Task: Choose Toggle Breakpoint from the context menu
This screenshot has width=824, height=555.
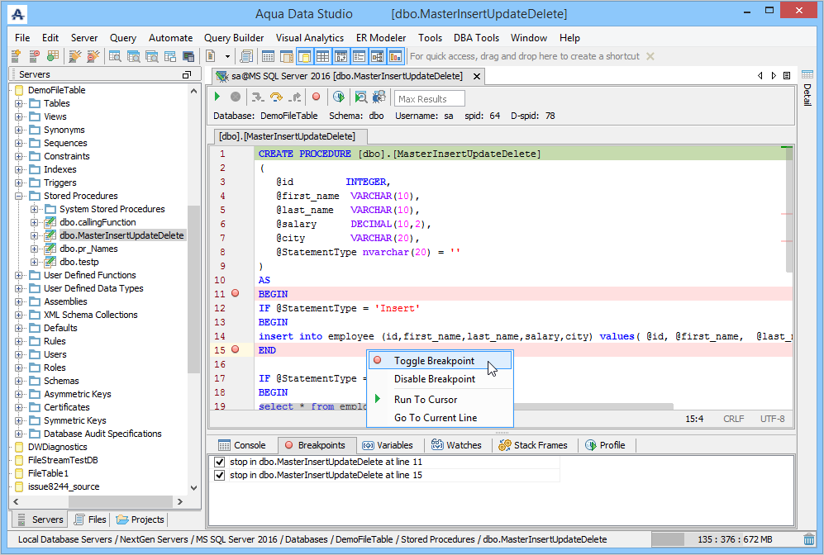Action: [434, 361]
